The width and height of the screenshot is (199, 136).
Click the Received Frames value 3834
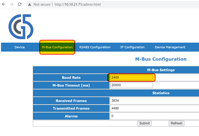[x=115, y=101]
